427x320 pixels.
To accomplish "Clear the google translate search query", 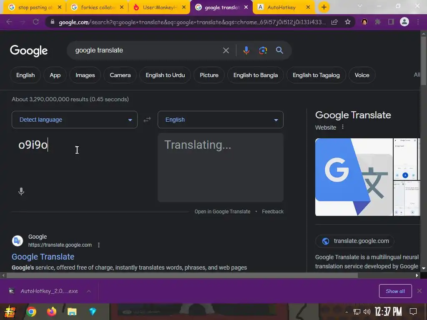I will point(226,50).
